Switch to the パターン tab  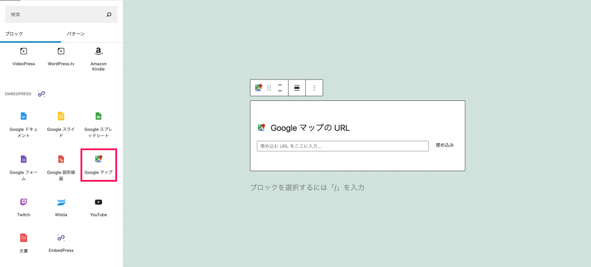76,34
